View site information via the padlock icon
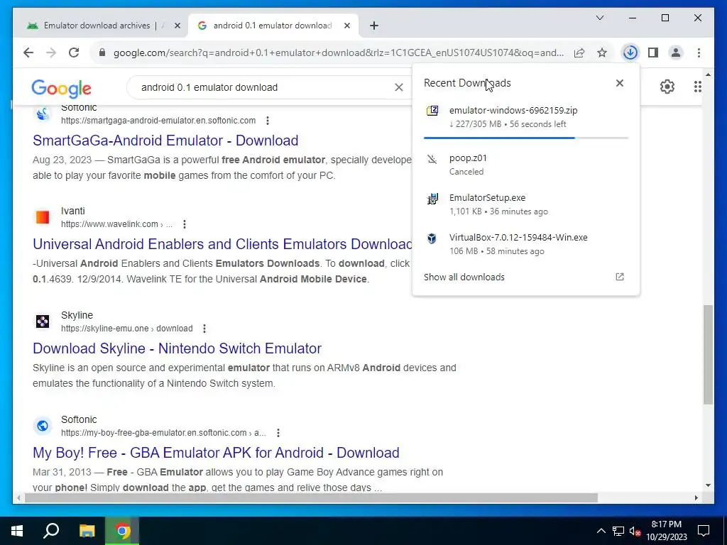 [x=102, y=53]
